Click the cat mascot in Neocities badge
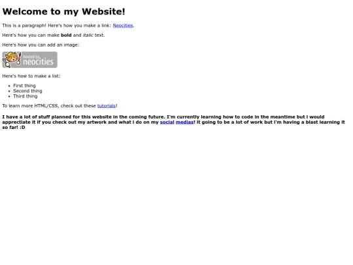The image size is (353, 265). (12, 60)
